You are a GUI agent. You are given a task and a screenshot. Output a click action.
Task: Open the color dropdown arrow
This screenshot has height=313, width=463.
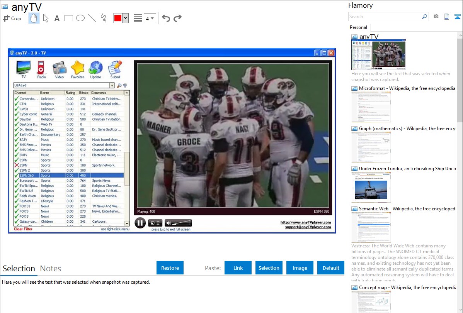pos(126,18)
